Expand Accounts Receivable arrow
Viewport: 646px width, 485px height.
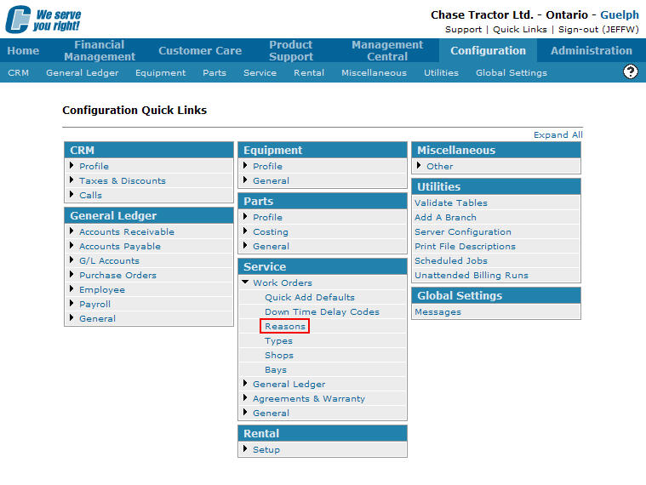click(71, 231)
